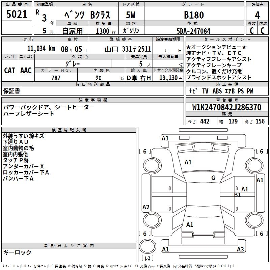This screenshot has height=270, width=270.
Task: Select shift type CAT
Action: click(x=10, y=71)
